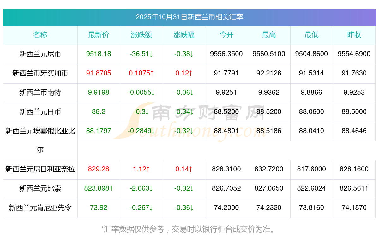Viewport: 379px width, 239px height.
Task: Click high value 88.5186
Action: (x=269, y=131)
